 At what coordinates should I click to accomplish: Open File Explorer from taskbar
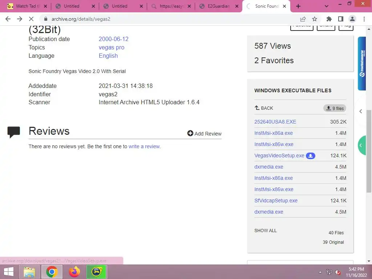coord(29,272)
